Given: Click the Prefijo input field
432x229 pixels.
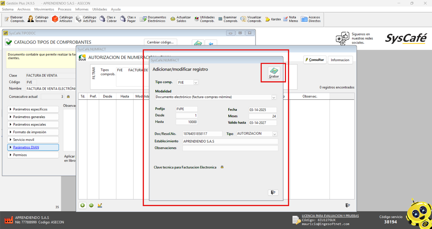Looking at the screenshot, I should pos(187,109).
